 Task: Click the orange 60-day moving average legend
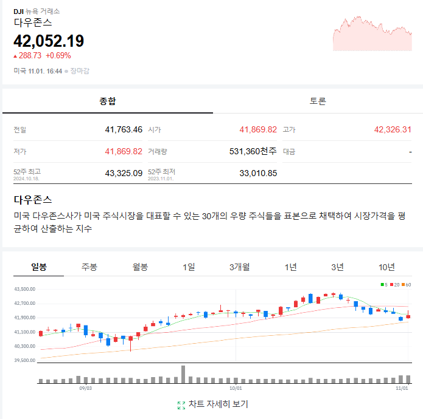(405, 284)
